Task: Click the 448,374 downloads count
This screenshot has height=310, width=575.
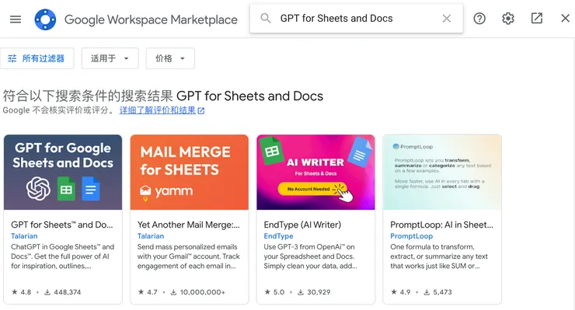Action: click(x=63, y=292)
